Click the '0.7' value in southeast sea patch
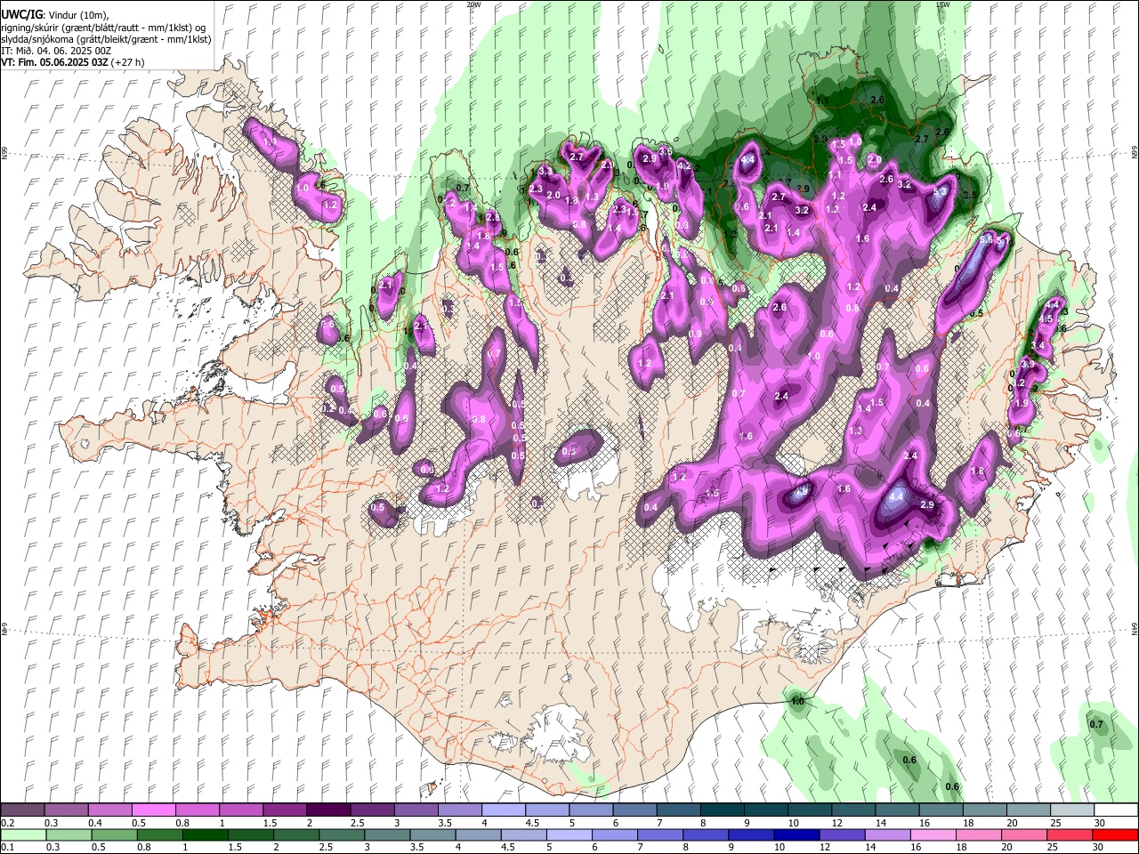Image resolution: width=1139 pixels, height=854 pixels. coord(1096,724)
